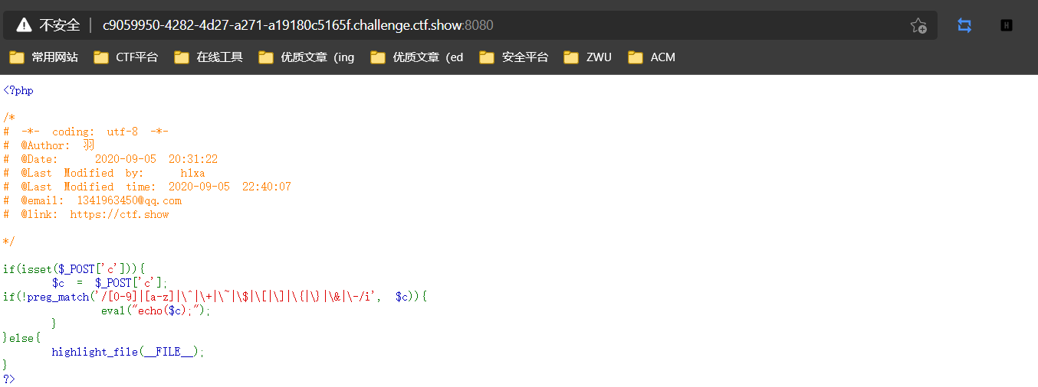Open the black H extension icon

click(x=1007, y=25)
